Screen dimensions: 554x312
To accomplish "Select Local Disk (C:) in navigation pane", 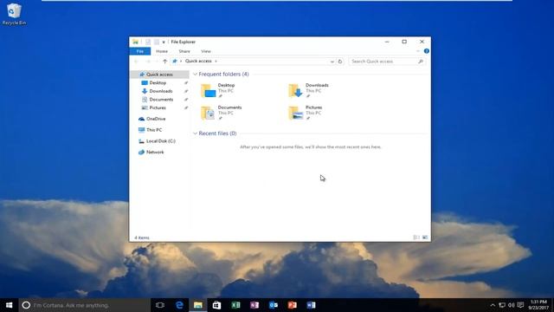I will point(161,140).
